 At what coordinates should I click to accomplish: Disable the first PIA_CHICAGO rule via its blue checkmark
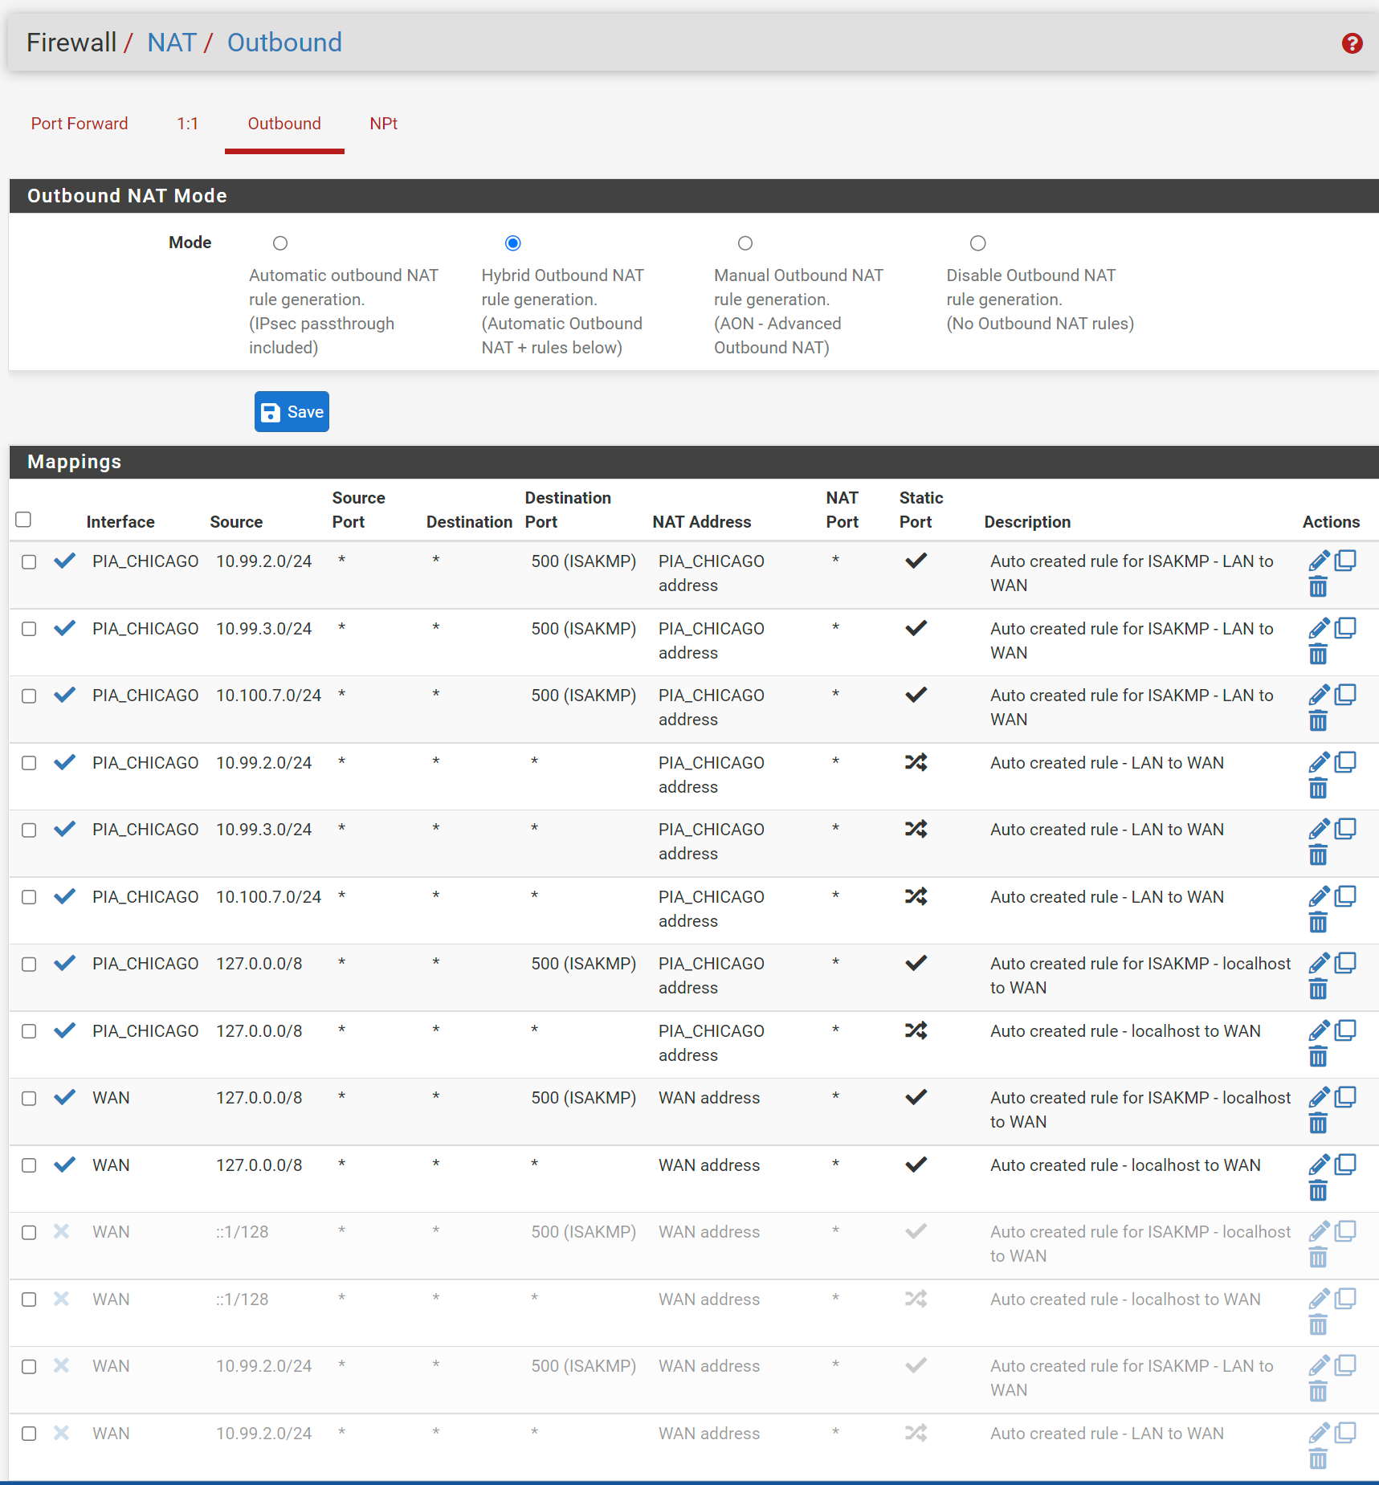point(64,561)
